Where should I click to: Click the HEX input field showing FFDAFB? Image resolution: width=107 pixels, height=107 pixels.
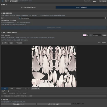(x=97, y=35)
